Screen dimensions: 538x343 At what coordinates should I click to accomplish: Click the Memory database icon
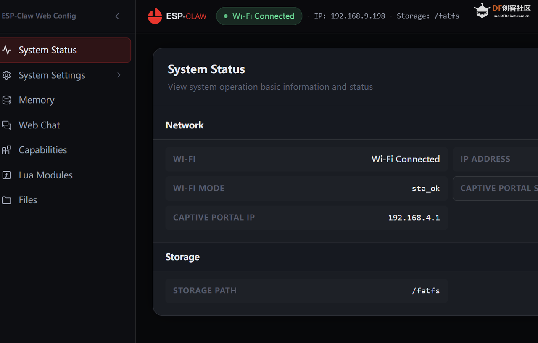pyautogui.click(x=7, y=100)
